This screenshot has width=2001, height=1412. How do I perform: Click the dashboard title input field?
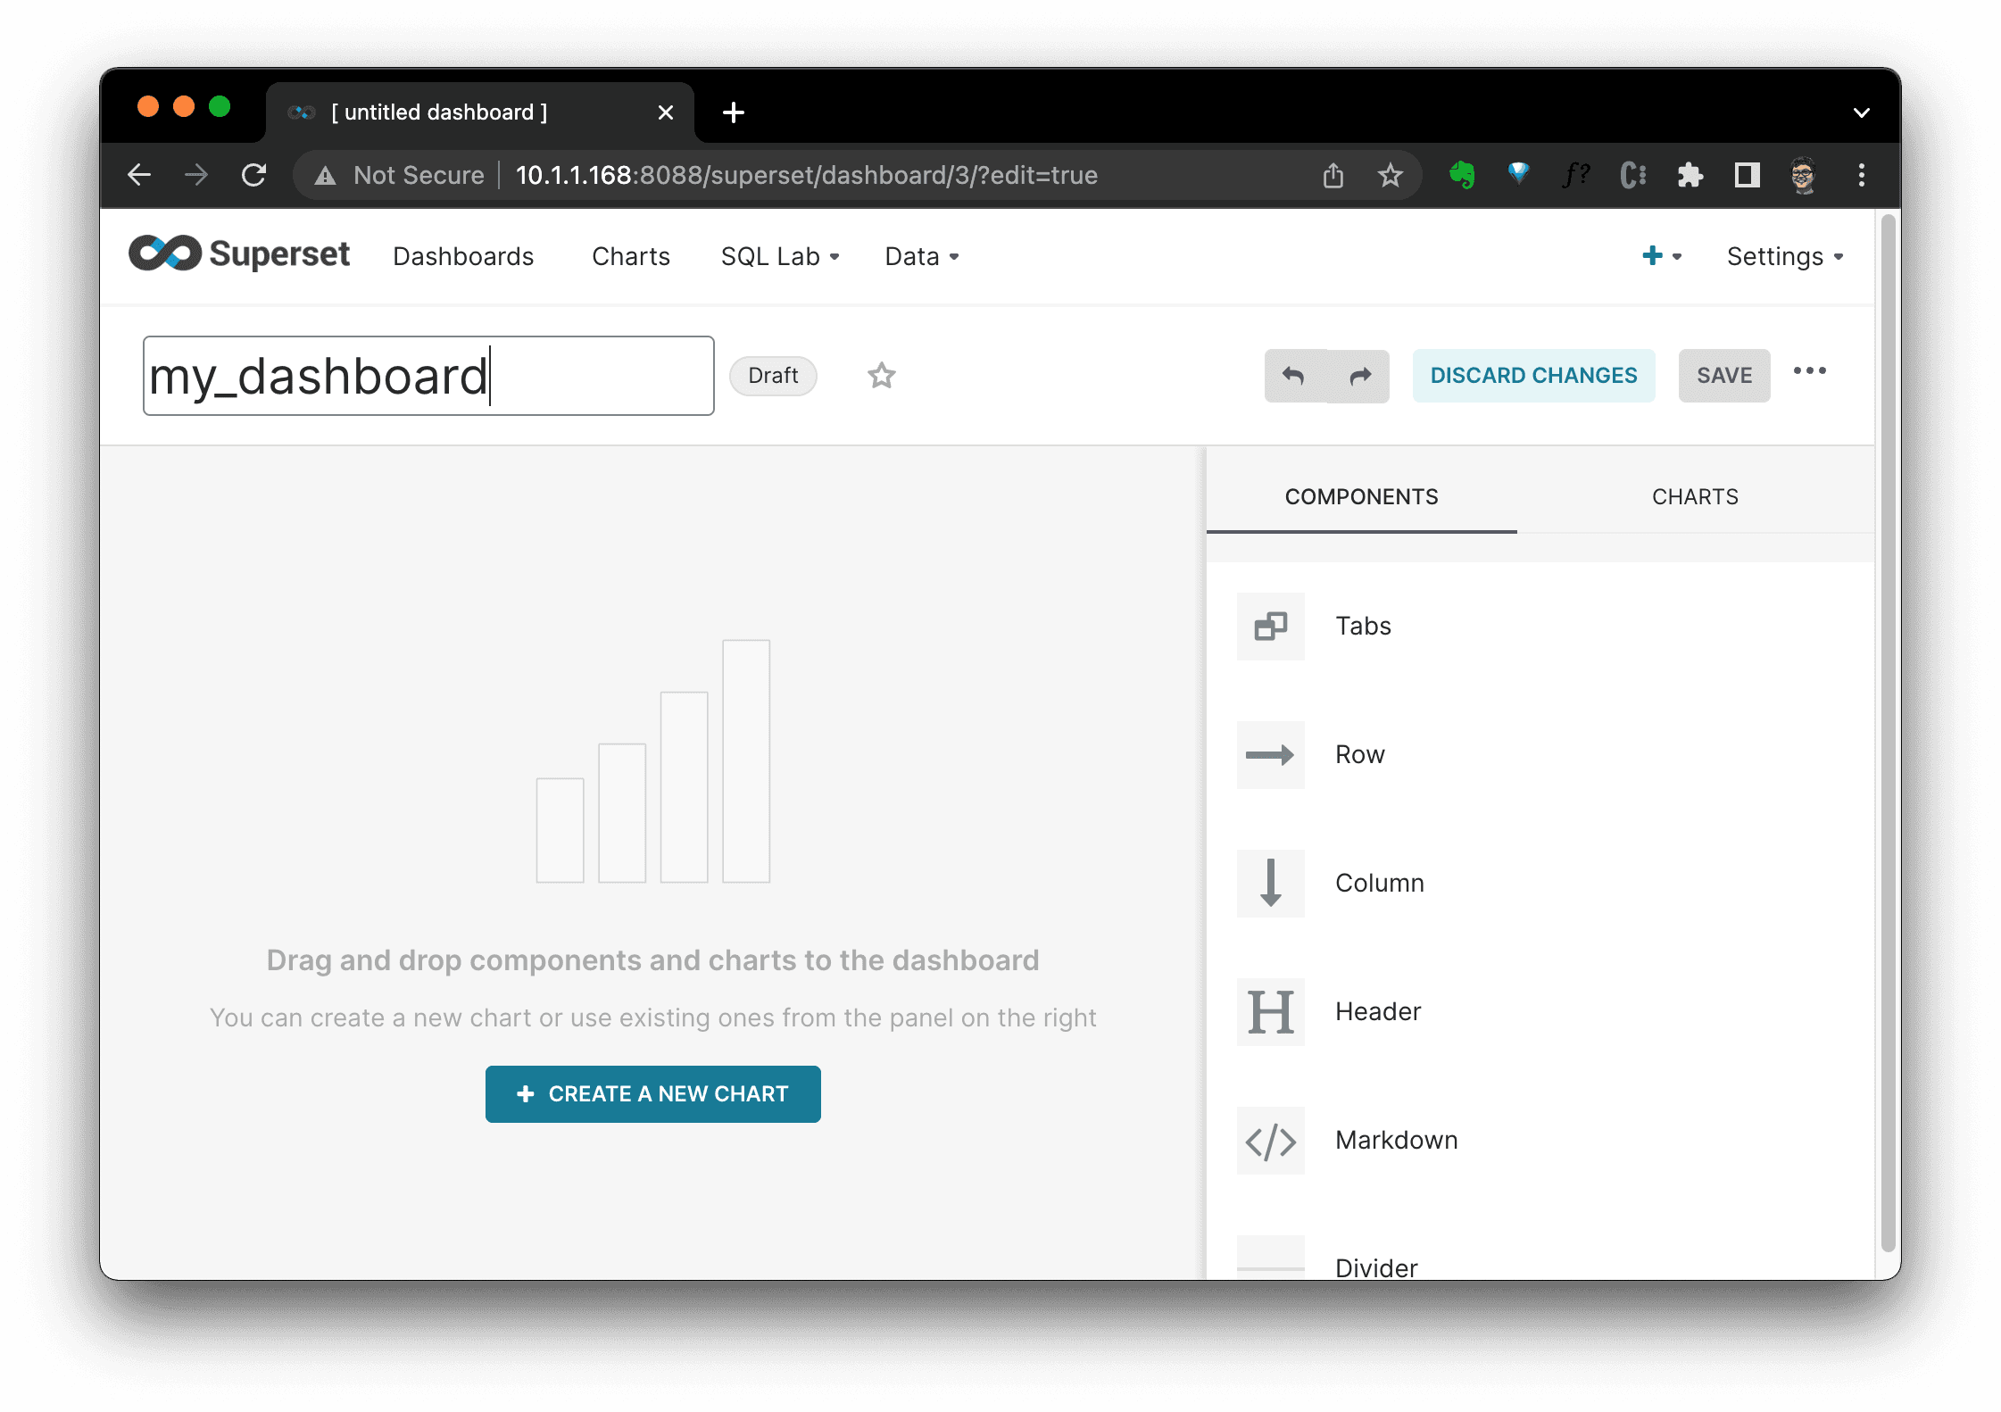point(428,376)
